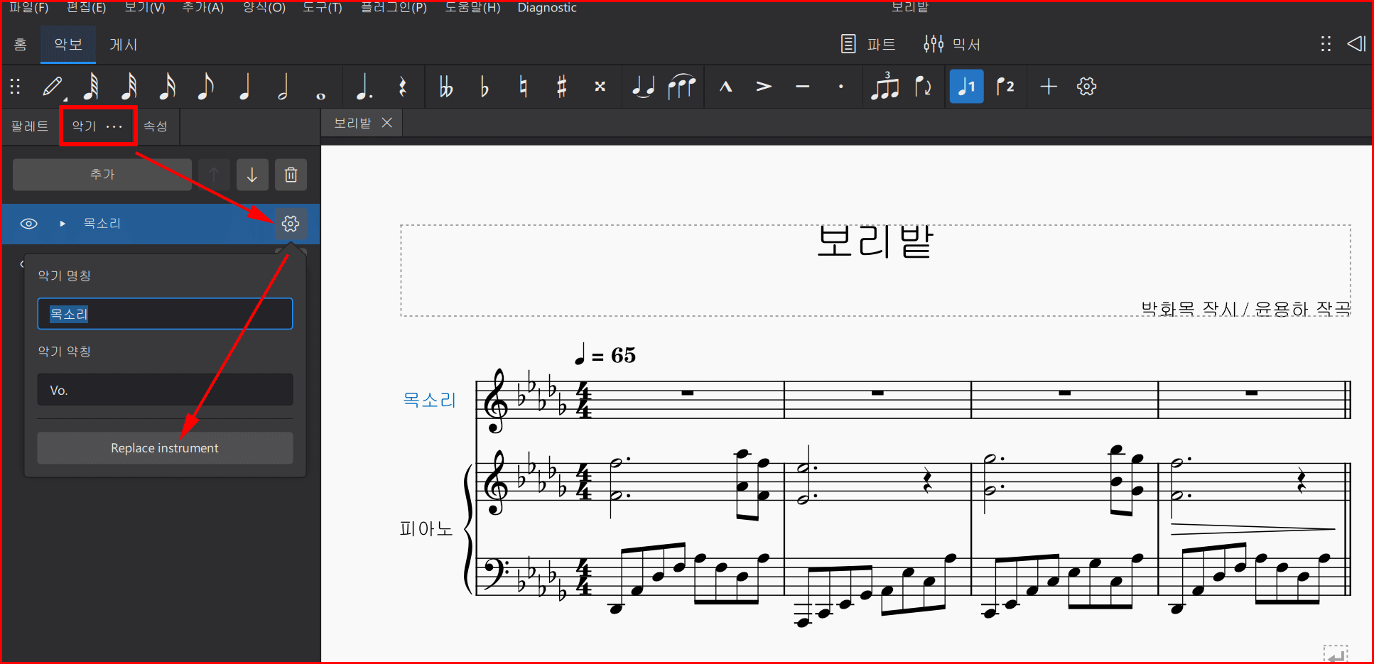Apply natural accidental
Screen dimensions: 1374x664
pyautogui.click(x=524, y=87)
